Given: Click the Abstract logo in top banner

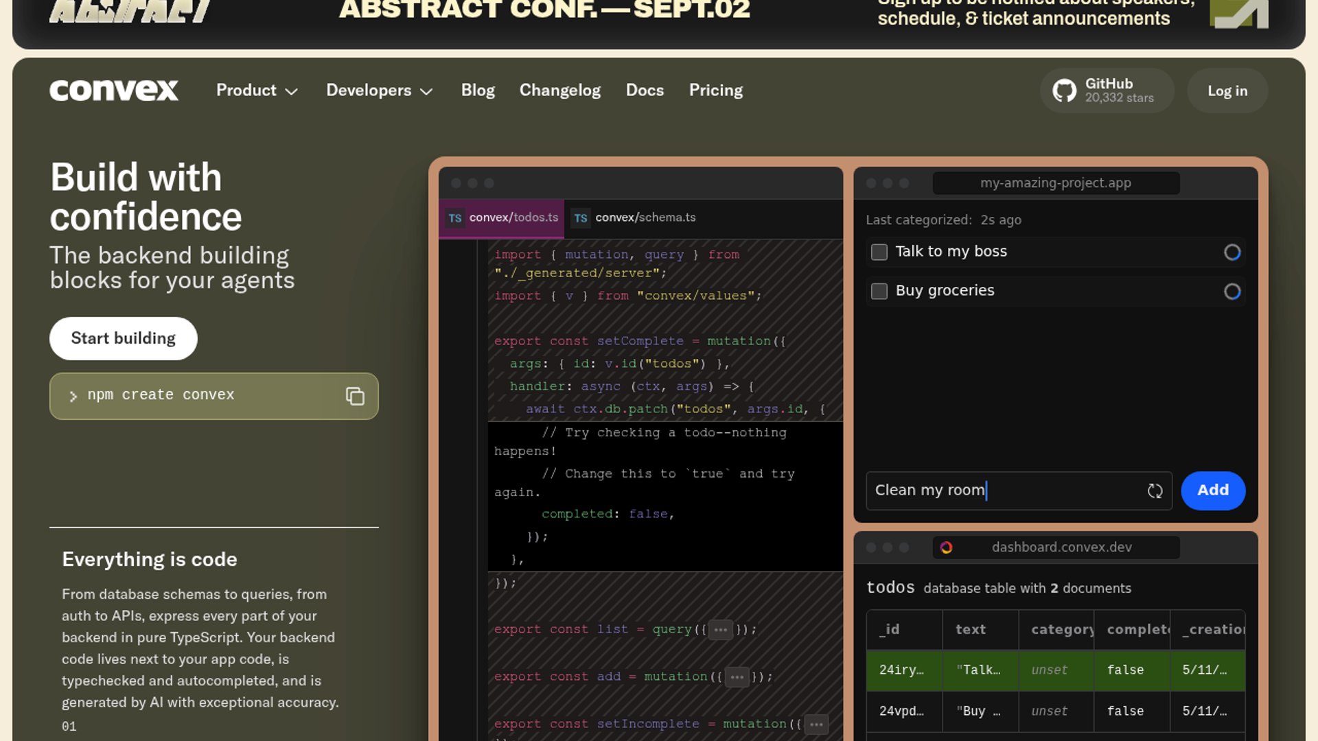Looking at the screenshot, I should [130, 11].
